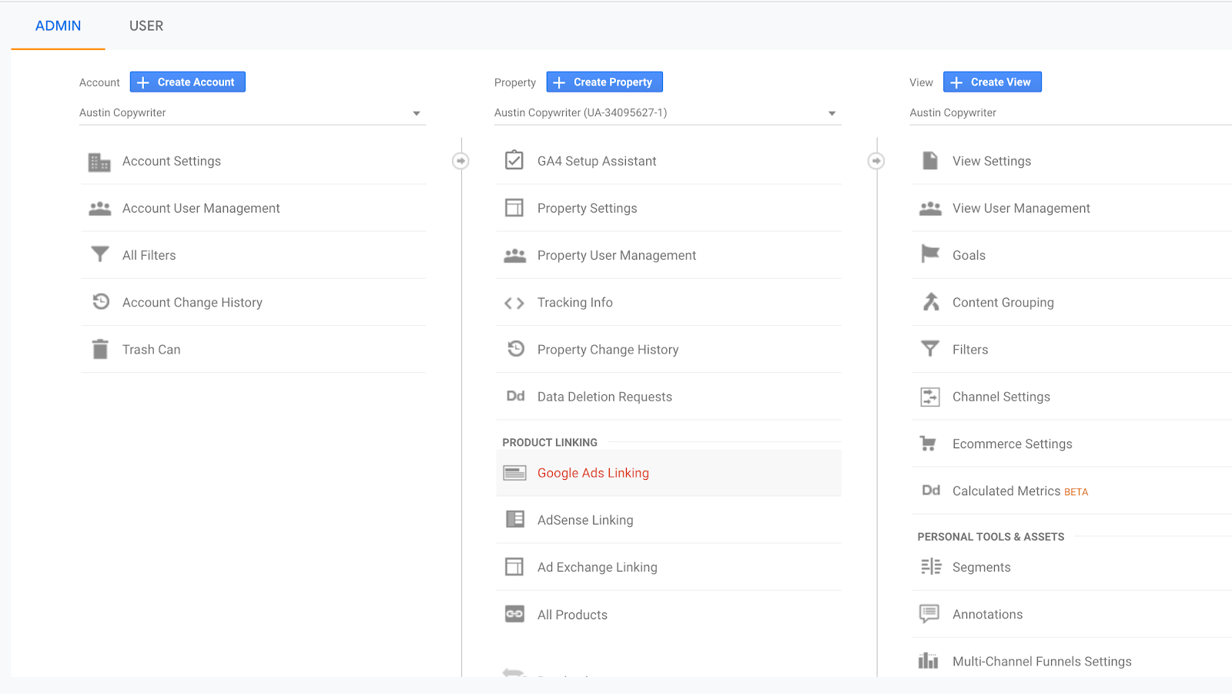Click the All Products link icon
Screen dimensions: 1232x694
(514, 614)
